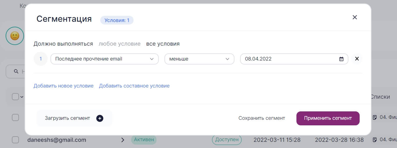Click the Активен status label
The image size is (397, 148).
click(x=144, y=140)
